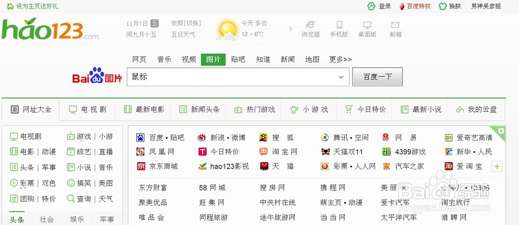Viewport: 519px width, 225px height.
Task: Focus the search input containing 鼠标
Action: coord(238,77)
